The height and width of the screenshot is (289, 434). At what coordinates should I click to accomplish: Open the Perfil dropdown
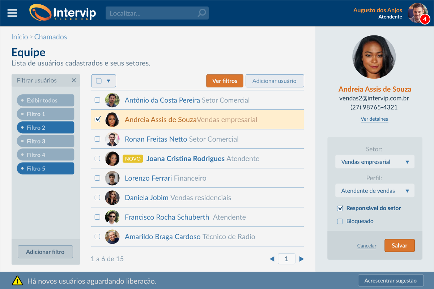[x=375, y=191]
